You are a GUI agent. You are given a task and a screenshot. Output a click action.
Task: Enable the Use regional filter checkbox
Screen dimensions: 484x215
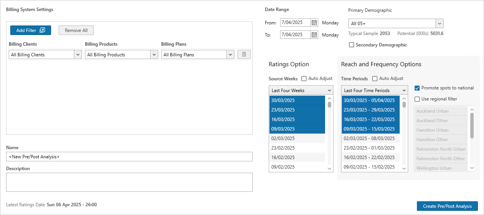[417, 99]
